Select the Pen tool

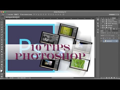point(2,54)
